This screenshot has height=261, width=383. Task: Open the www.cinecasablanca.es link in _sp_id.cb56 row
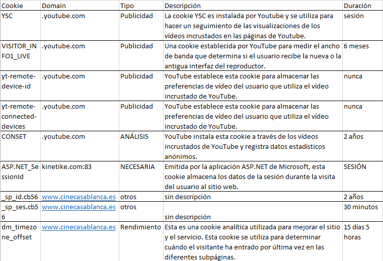(79, 197)
